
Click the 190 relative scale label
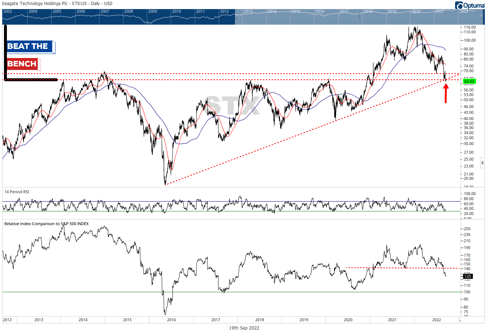pos(467,248)
